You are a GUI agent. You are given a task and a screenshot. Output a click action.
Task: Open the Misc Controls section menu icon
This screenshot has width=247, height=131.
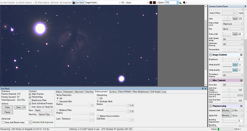point(241,81)
